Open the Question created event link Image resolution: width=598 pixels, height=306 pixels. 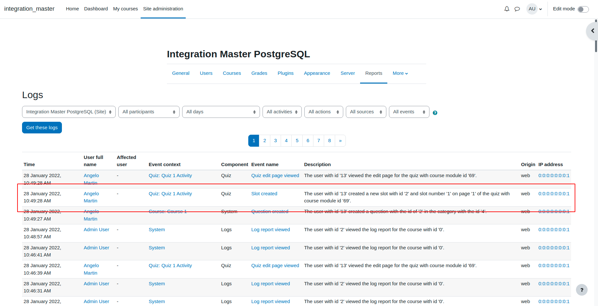270,211
